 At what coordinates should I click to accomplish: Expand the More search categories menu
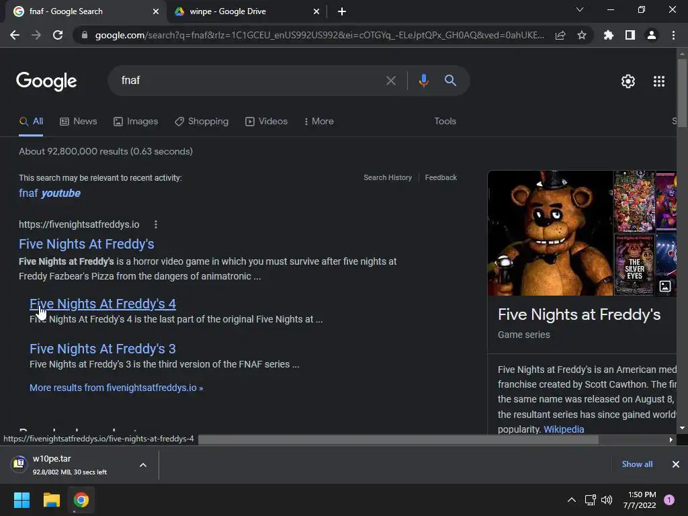click(x=319, y=122)
